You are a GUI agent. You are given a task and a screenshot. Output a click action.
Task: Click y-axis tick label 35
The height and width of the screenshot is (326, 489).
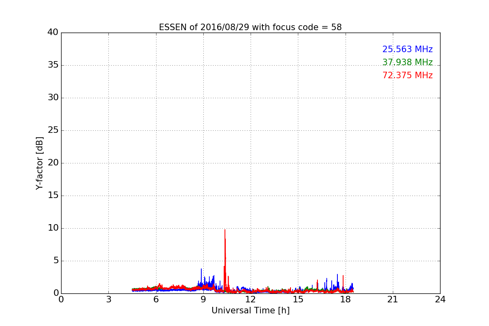[53, 65]
